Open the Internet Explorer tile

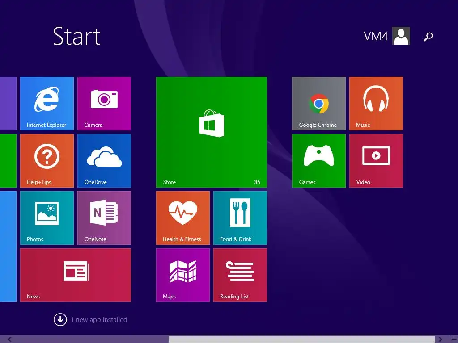tap(47, 104)
